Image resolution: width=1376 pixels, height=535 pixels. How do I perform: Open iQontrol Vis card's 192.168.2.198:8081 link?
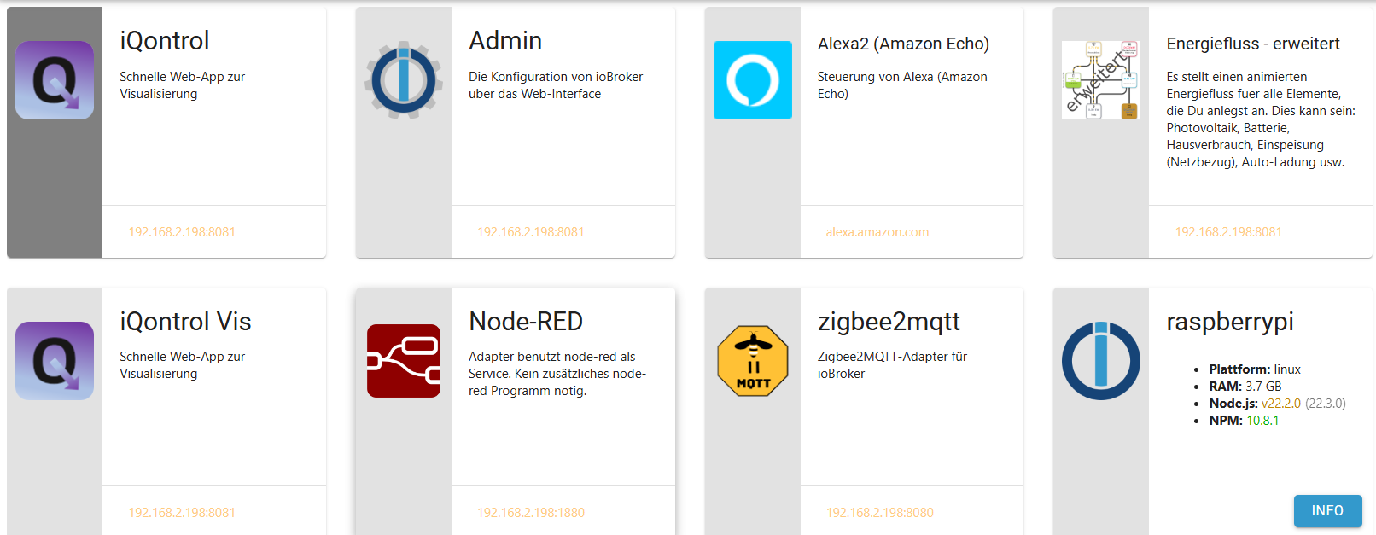point(182,513)
